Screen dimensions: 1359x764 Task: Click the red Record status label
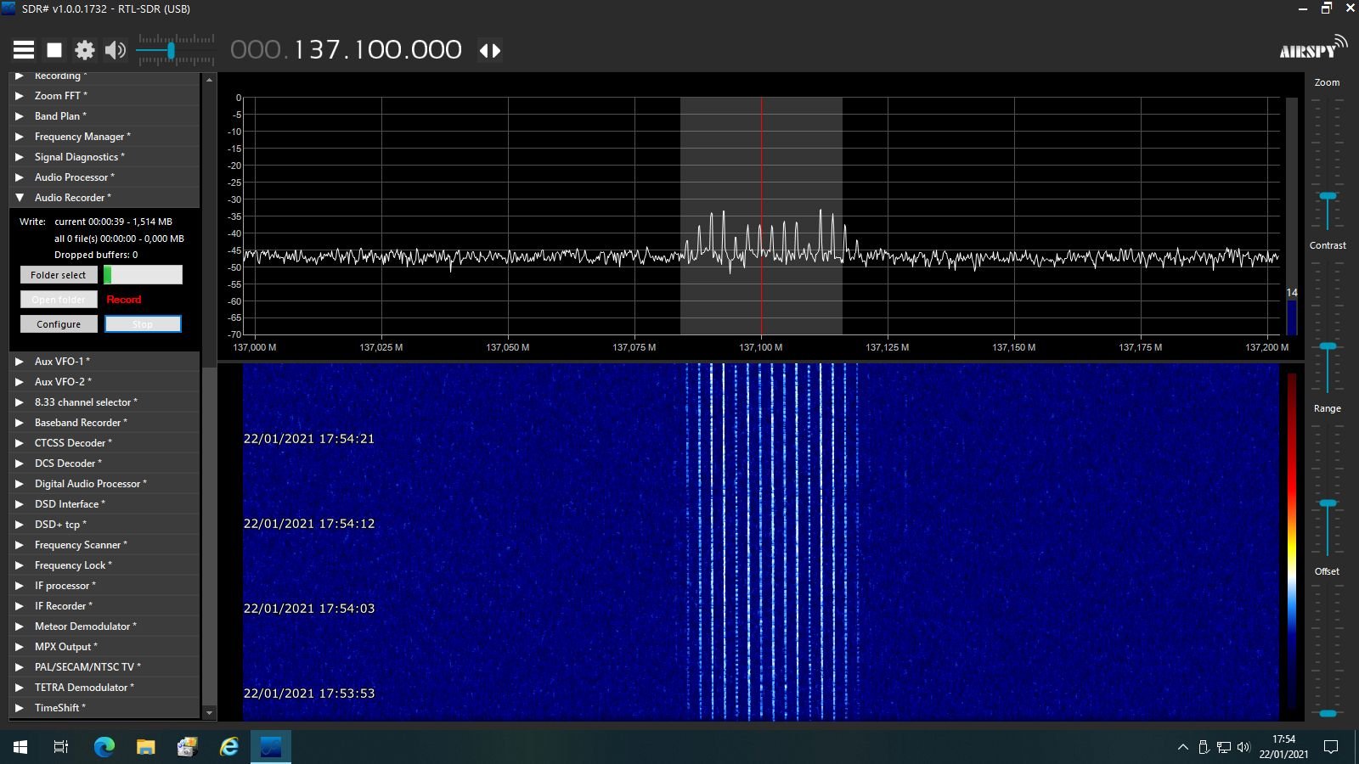[124, 300]
